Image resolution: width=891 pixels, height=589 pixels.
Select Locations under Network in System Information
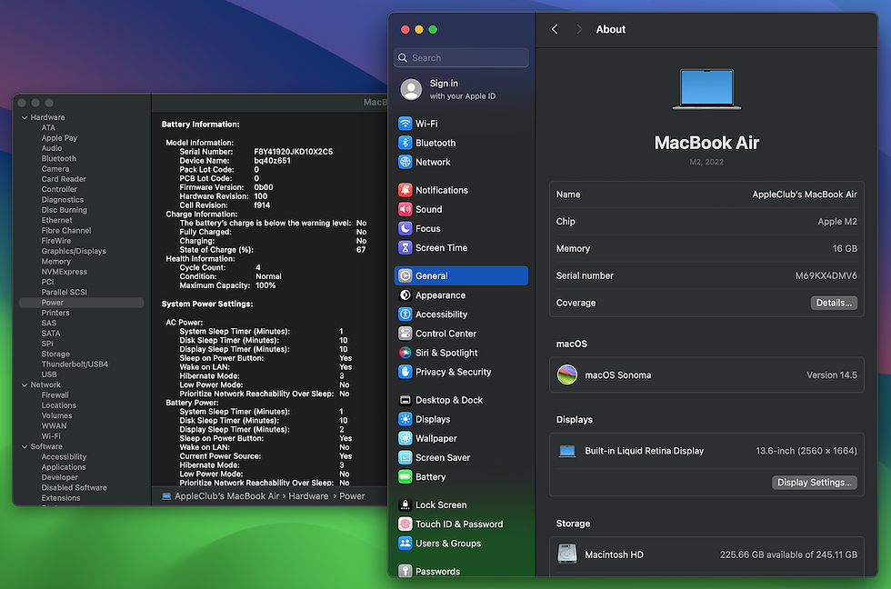pos(58,405)
